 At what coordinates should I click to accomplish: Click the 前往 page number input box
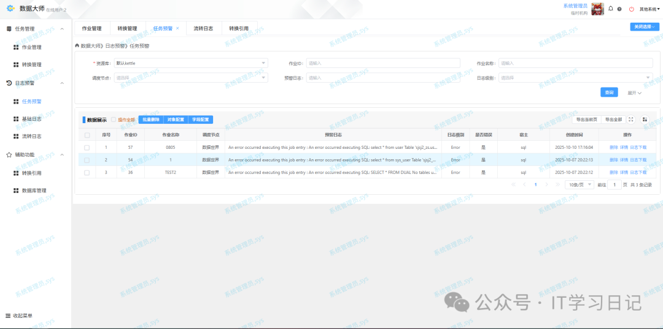615,185
